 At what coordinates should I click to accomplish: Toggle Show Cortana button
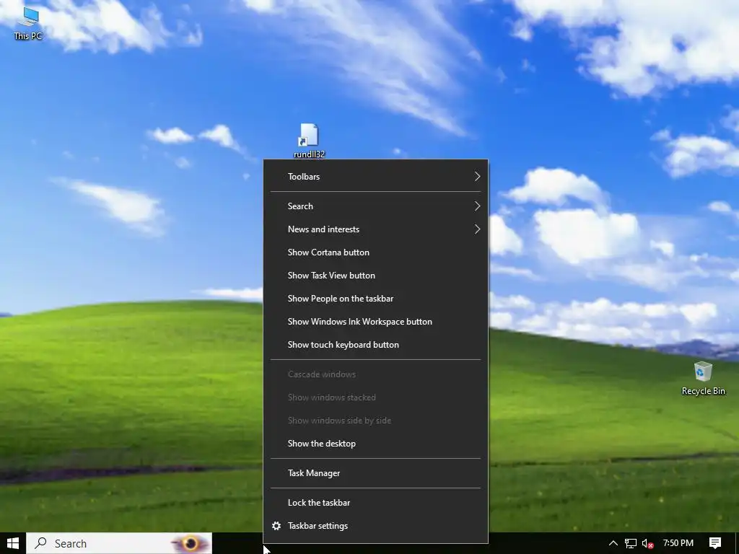click(x=375, y=252)
